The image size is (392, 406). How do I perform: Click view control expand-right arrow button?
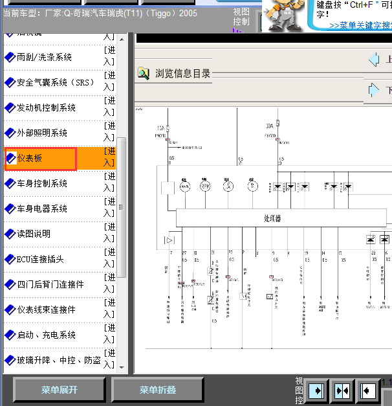316,390
